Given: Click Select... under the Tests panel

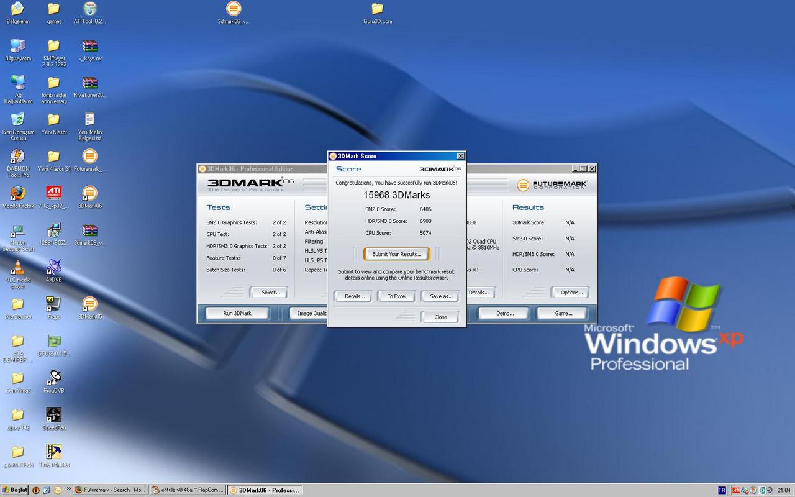Looking at the screenshot, I should [x=270, y=292].
